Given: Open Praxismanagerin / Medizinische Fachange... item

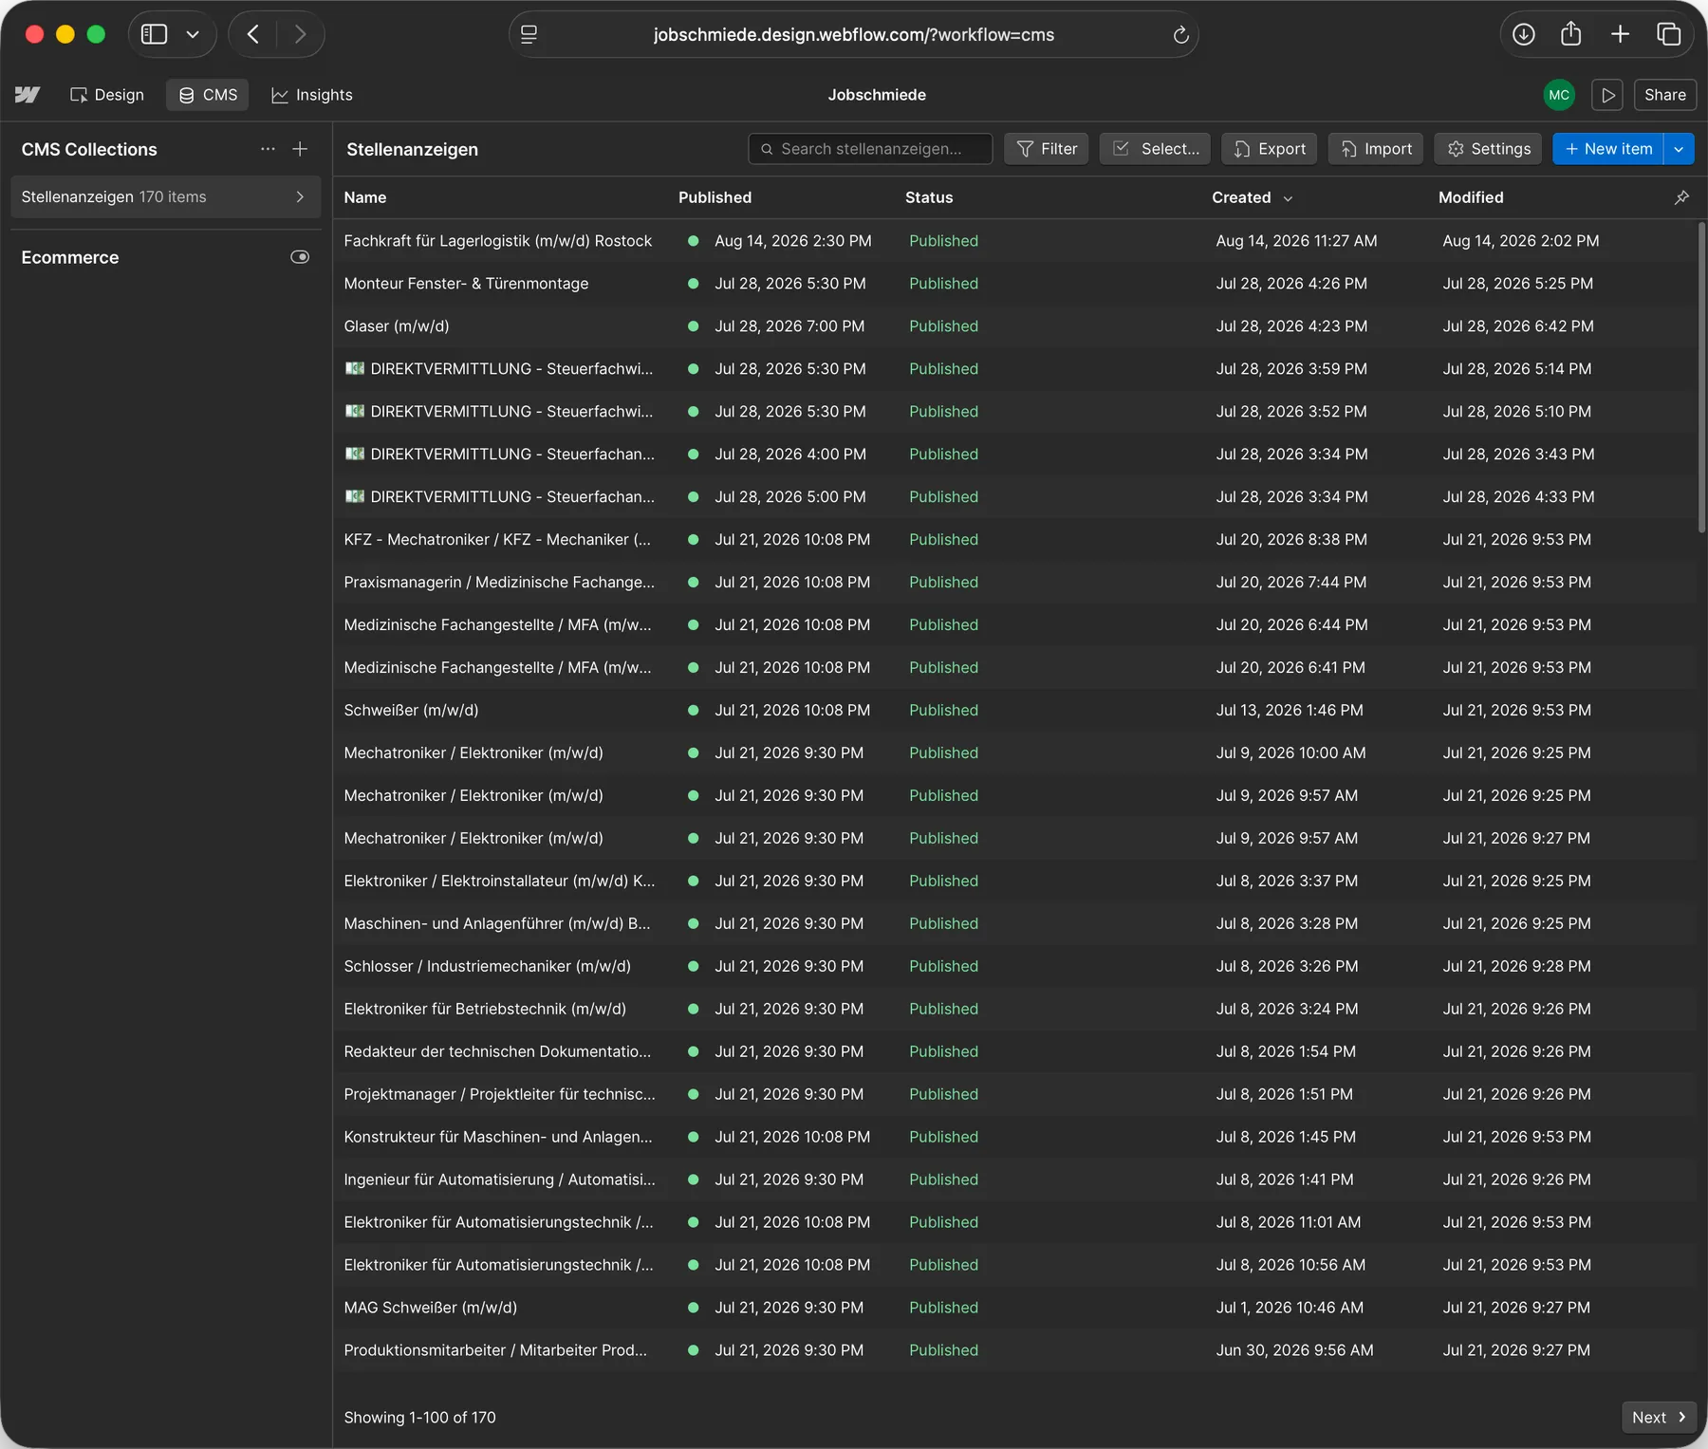Looking at the screenshot, I should (499, 582).
